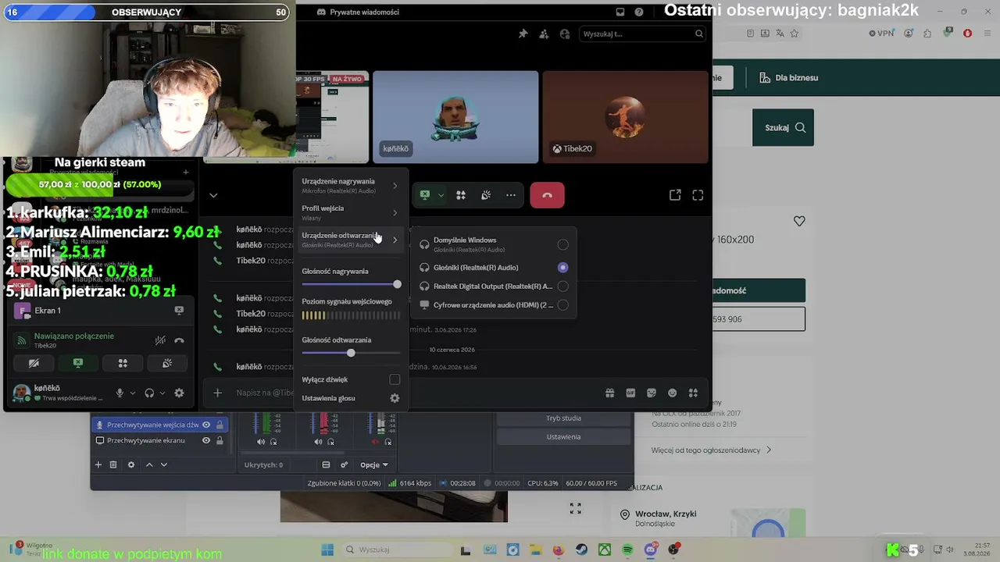The width and height of the screenshot is (1000, 562).
Task: Open the emoji picker in the chat bar
Action: 672,393
